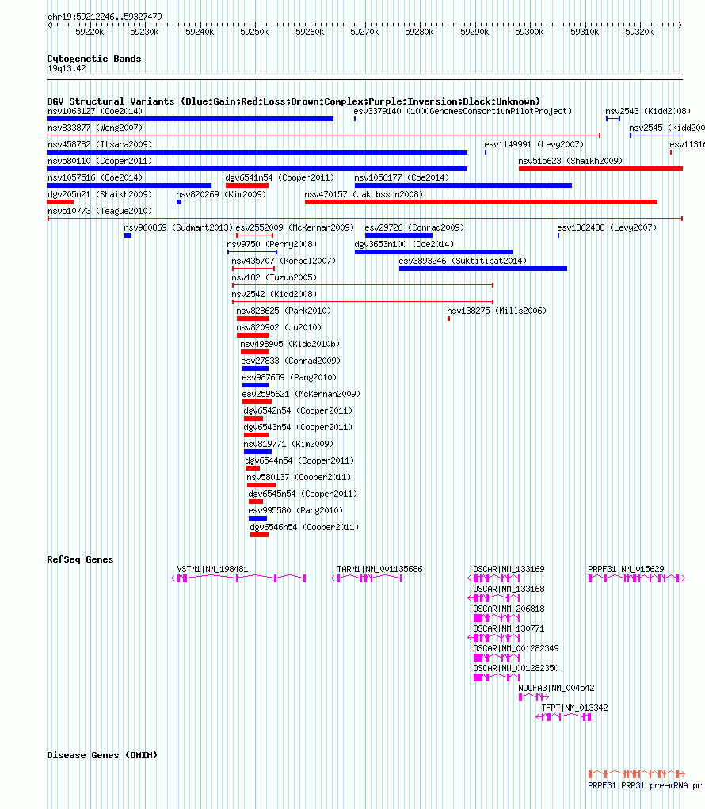Click the nsv510773 (Teague2010) label
The width and height of the screenshot is (705, 809).
(x=100, y=211)
